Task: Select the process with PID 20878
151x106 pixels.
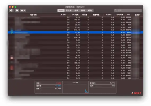Action: (x=75, y=30)
